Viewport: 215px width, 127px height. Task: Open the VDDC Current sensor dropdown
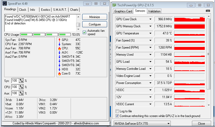[x=150, y=104]
